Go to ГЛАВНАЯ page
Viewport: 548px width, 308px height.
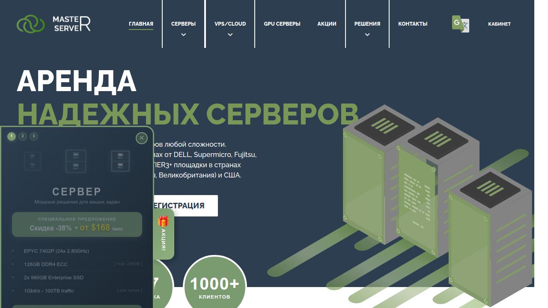141,24
